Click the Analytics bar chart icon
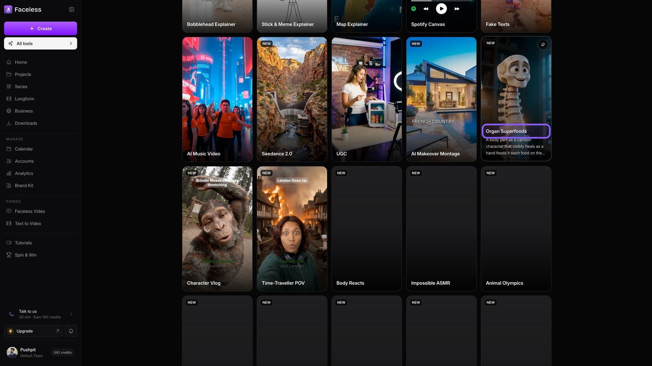Screen dimensions: 652x366 pyautogui.click(x=9, y=173)
